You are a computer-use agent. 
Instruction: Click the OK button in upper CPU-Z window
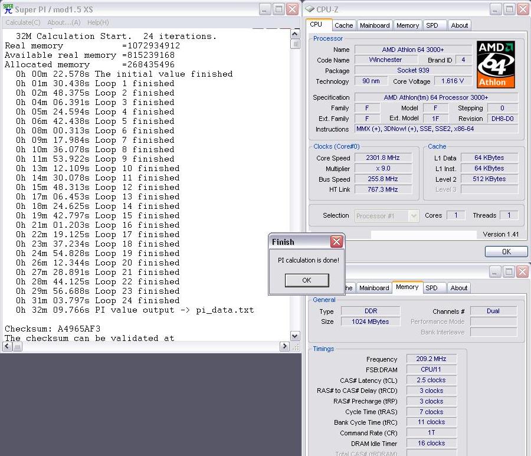coord(506,251)
